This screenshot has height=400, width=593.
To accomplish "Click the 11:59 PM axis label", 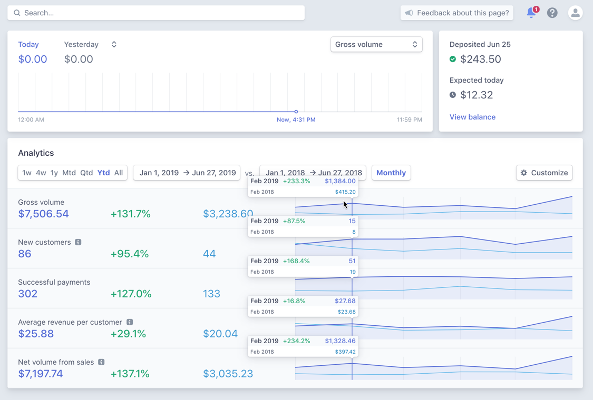I will (409, 119).
